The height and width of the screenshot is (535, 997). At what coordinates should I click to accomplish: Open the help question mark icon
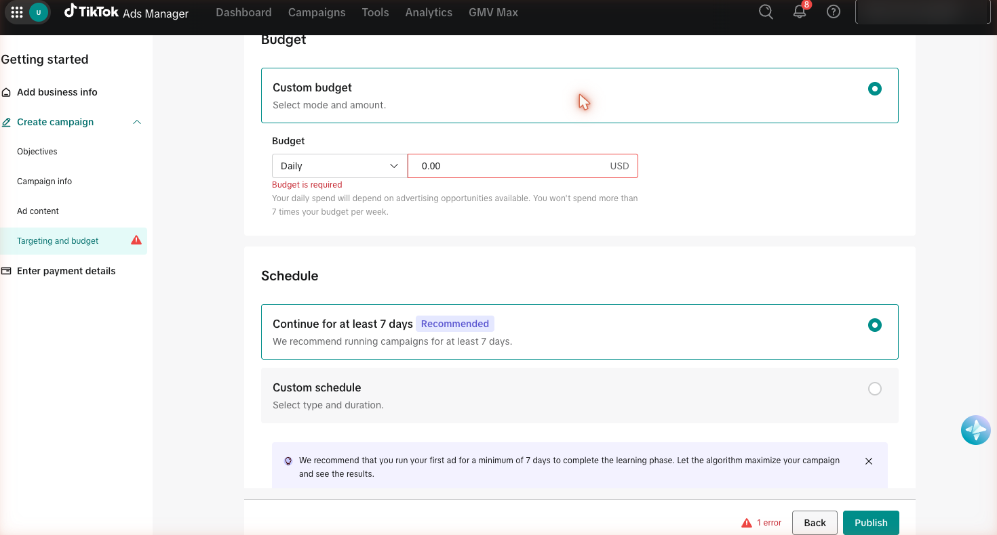834,12
